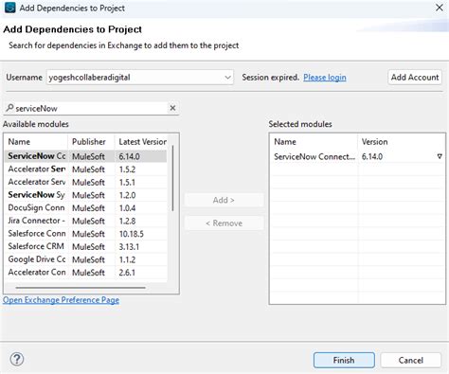449x374 pixels.
Task: Select the Google Drive Co module row
Action: [x=85, y=259]
